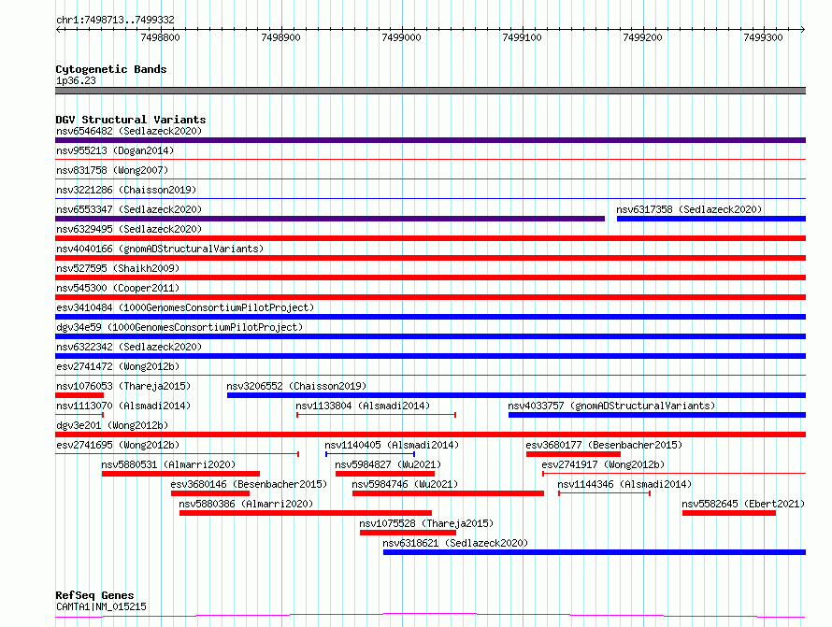The height and width of the screenshot is (627, 832).
Task: Select the nsv5984746 (Wu2021) red bar
Action: [x=448, y=493]
